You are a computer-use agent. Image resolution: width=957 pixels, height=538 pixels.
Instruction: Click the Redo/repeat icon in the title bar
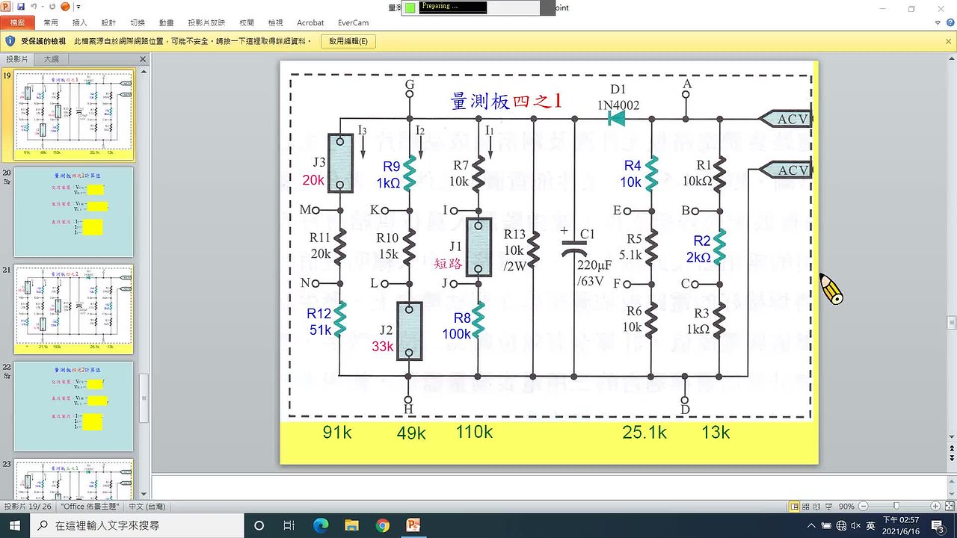tap(51, 7)
